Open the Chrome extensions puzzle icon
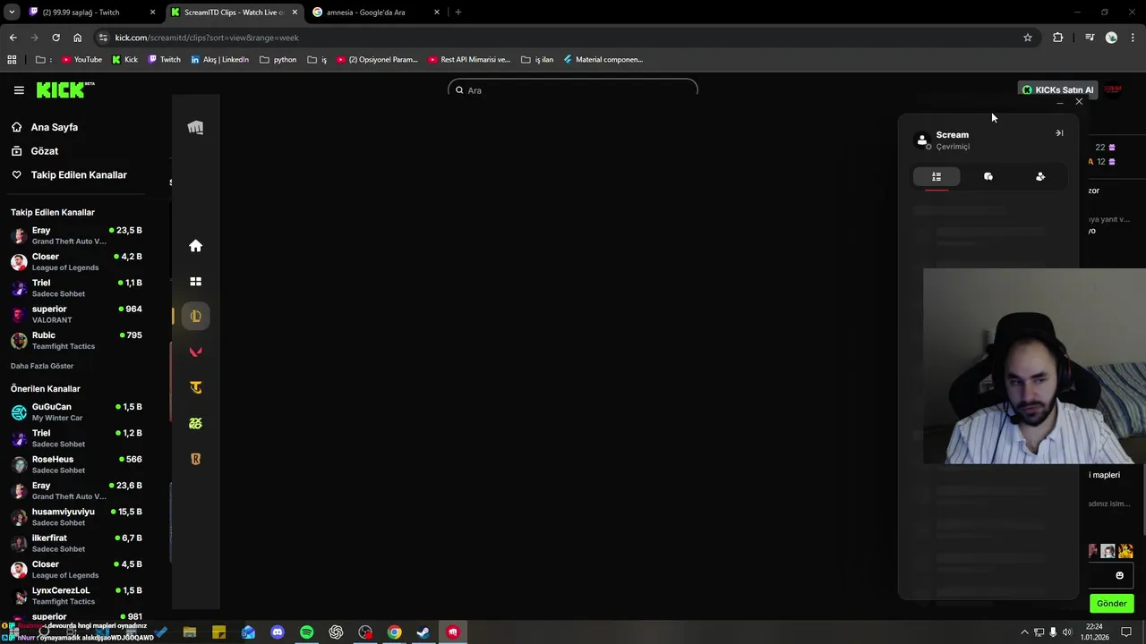 1058,38
